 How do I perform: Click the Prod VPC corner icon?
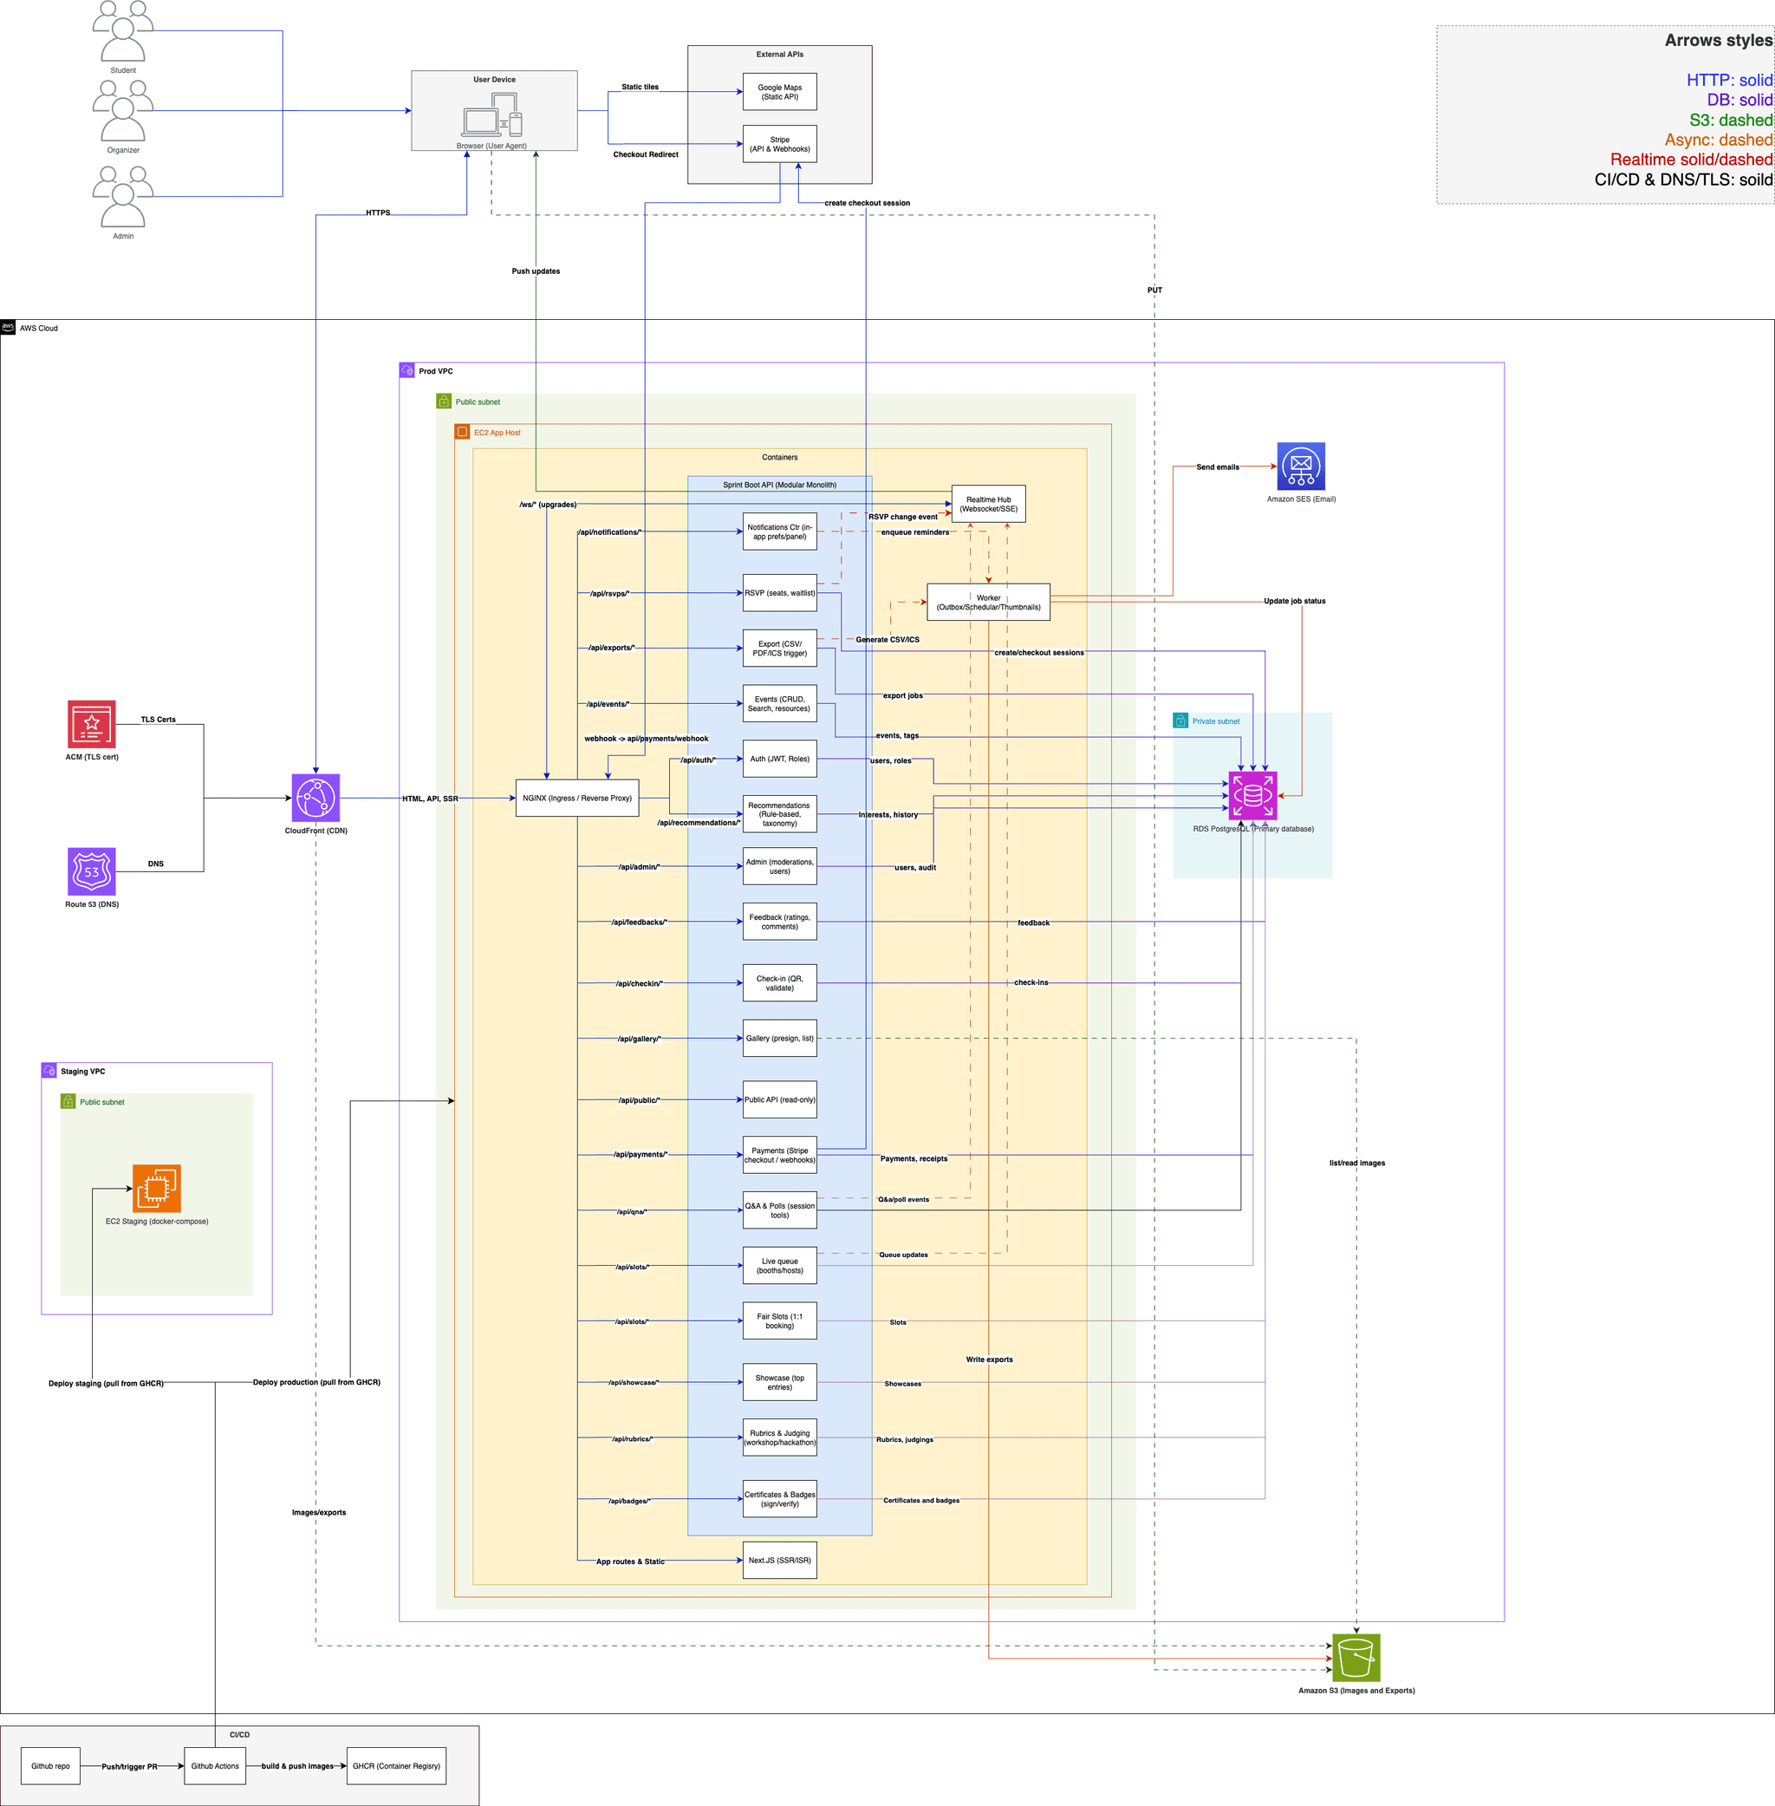click(407, 370)
